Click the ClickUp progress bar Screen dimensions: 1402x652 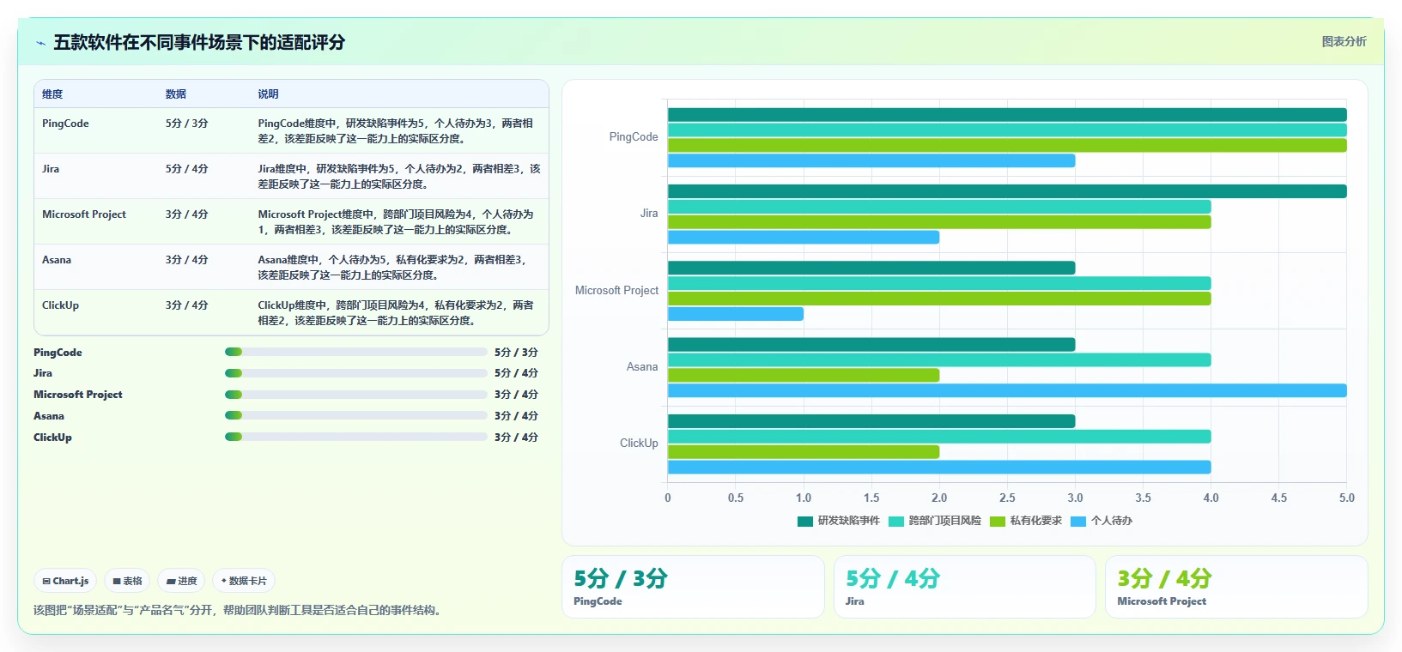[355, 437]
